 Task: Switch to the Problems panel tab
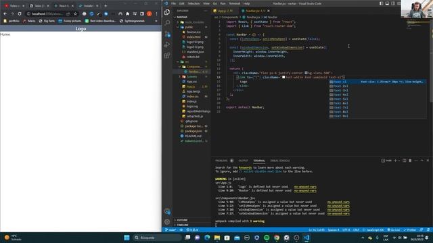click(x=221, y=161)
